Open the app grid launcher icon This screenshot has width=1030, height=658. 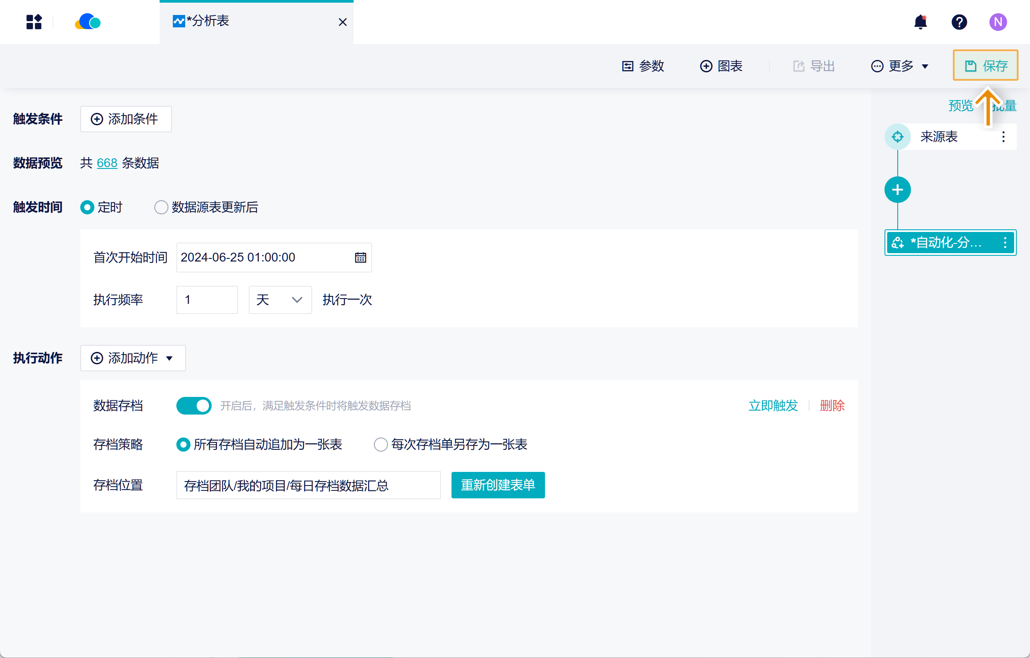click(34, 22)
